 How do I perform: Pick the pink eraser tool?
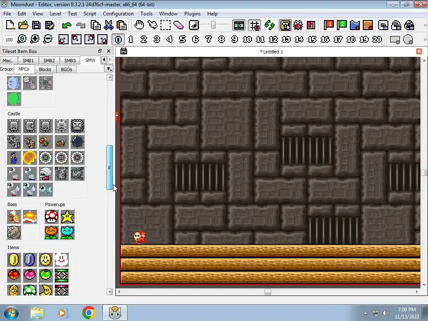[178, 25]
